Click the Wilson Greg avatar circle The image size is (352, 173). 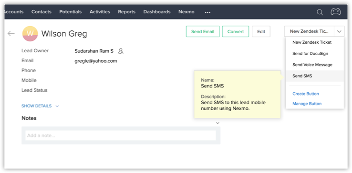tap(30, 34)
